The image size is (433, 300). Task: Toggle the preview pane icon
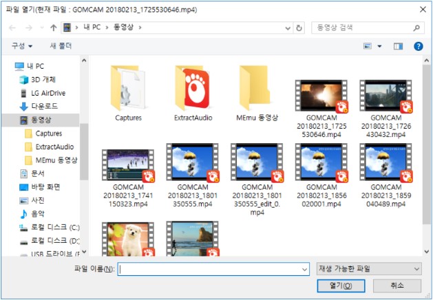point(398,46)
